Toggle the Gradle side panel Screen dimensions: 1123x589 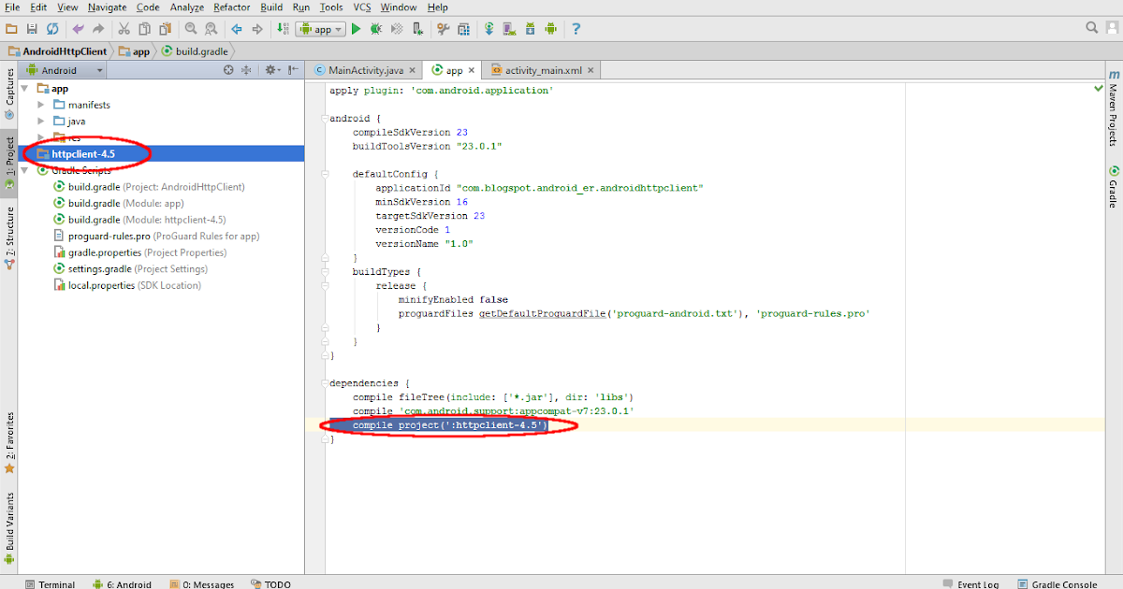pyautogui.click(x=1114, y=187)
